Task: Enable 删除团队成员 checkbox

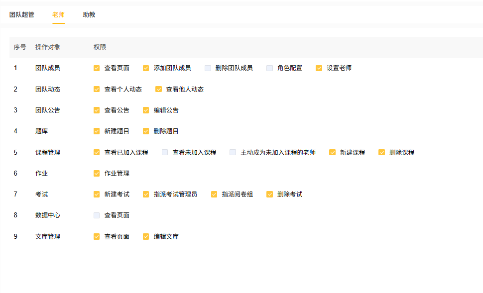Action: click(208, 68)
